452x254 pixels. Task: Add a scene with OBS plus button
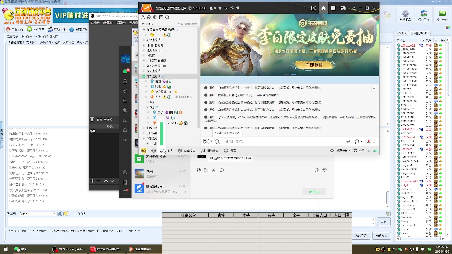(92, 181)
